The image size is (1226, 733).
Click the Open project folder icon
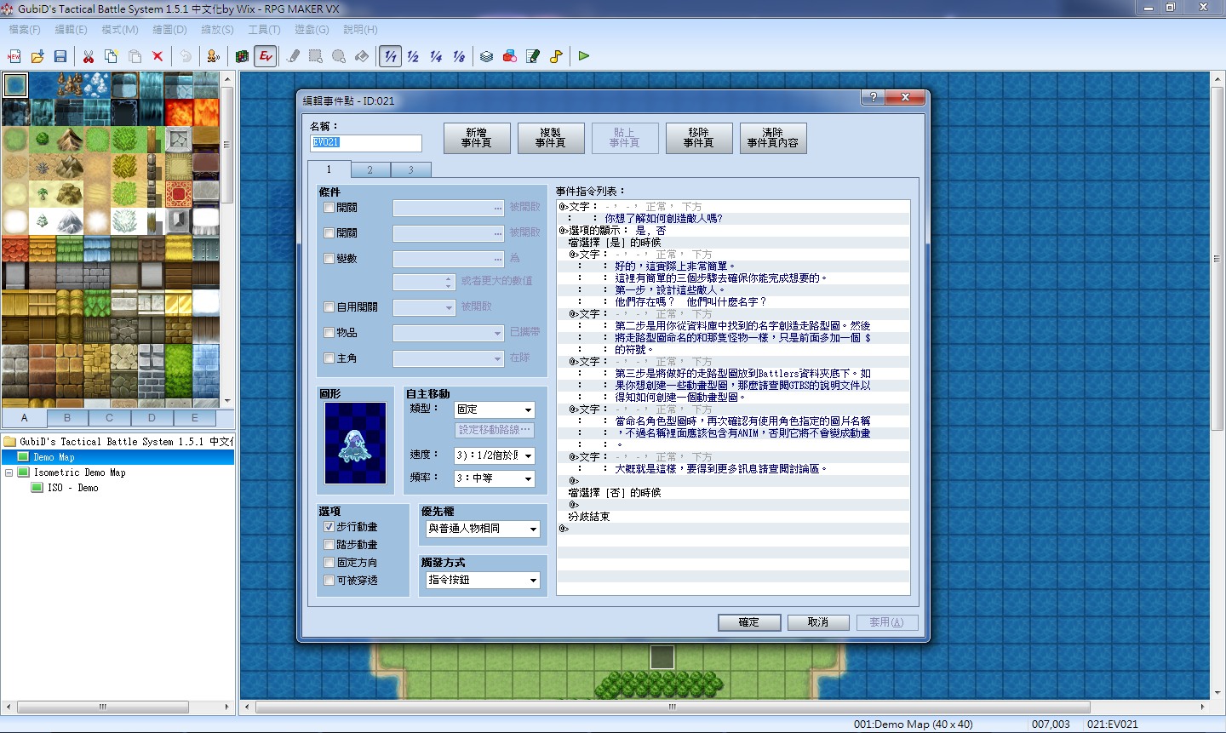click(37, 56)
